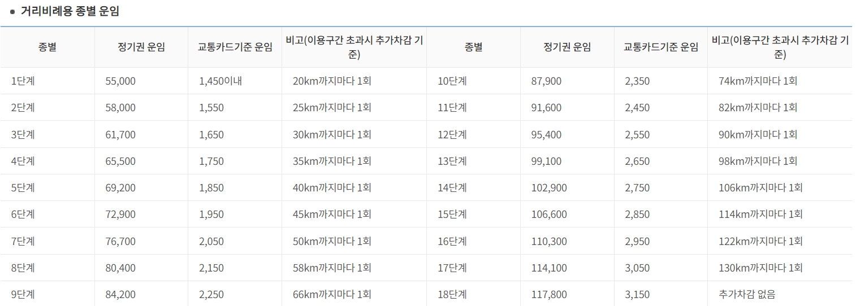Click the fare value '58,000'
The width and height of the screenshot is (856, 306).
[120, 108]
